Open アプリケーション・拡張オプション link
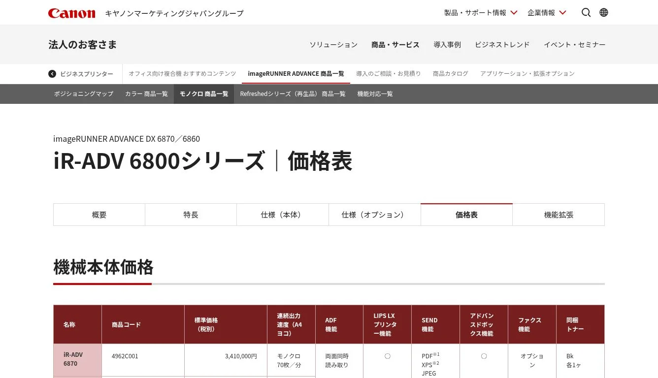Screen dimensions: 658x378 (x=527, y=74)
